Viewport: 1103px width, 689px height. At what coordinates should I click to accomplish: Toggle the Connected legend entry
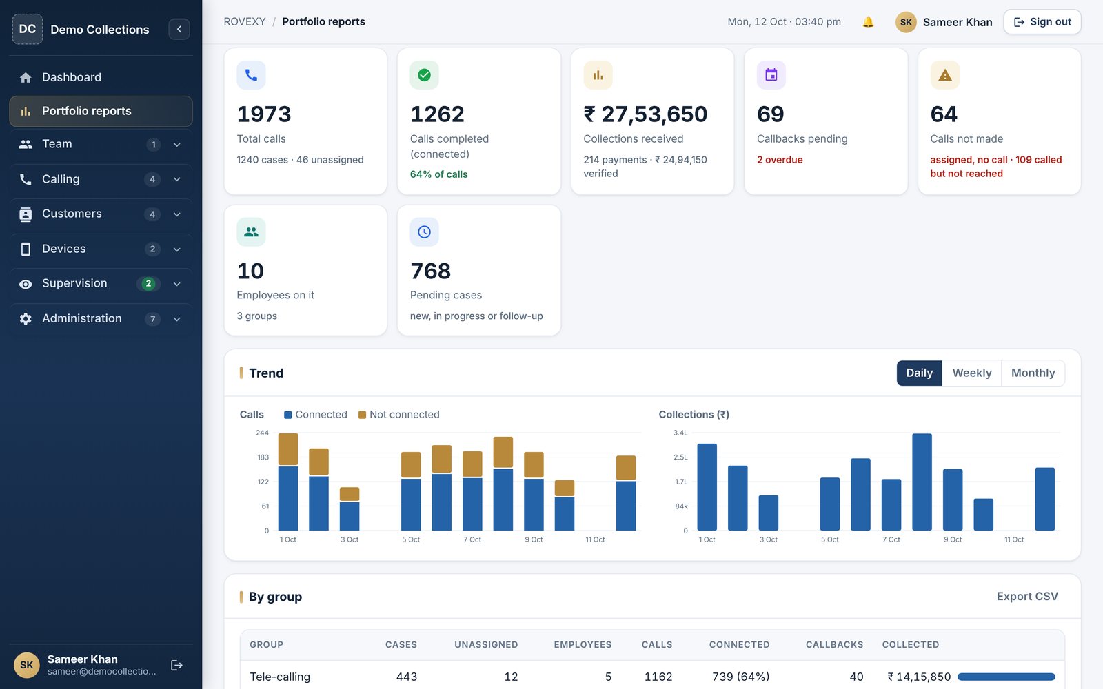tap(316, 415)
